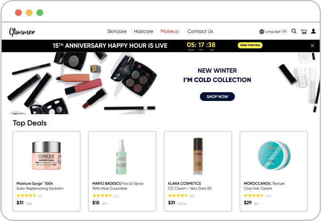Open the Language: EN selector
Viewport: 321px width, 221px height.
pyautogui.click(x=273, y=31)
